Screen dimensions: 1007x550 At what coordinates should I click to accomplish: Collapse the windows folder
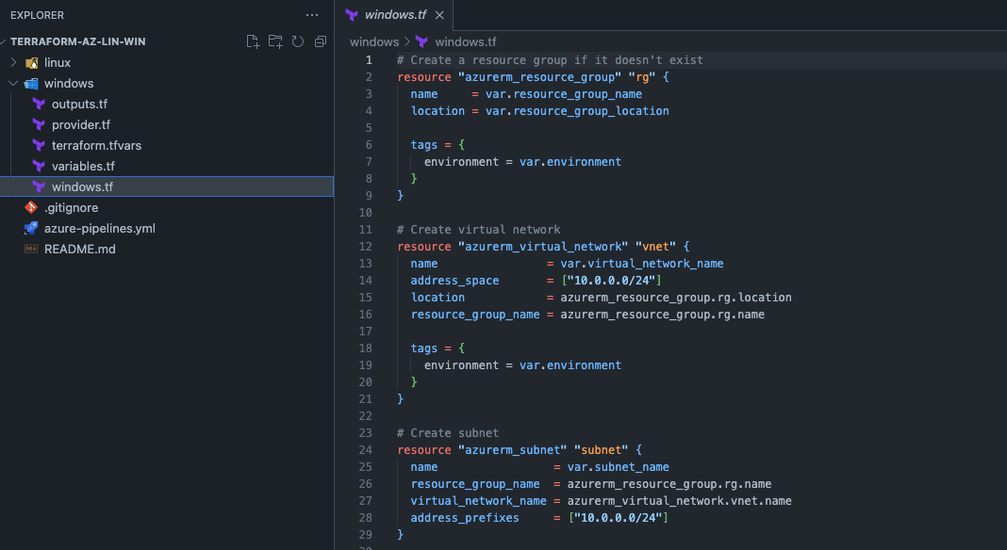pyautogui.click(x=13, y=83)
